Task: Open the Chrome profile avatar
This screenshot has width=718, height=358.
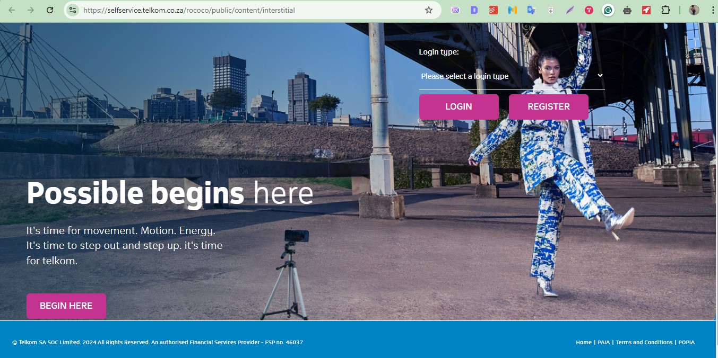Action: coord(694,10)
